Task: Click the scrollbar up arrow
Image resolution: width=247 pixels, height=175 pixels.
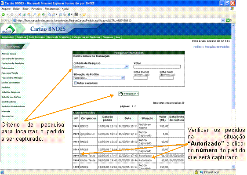Action: [x=233, y=25]
